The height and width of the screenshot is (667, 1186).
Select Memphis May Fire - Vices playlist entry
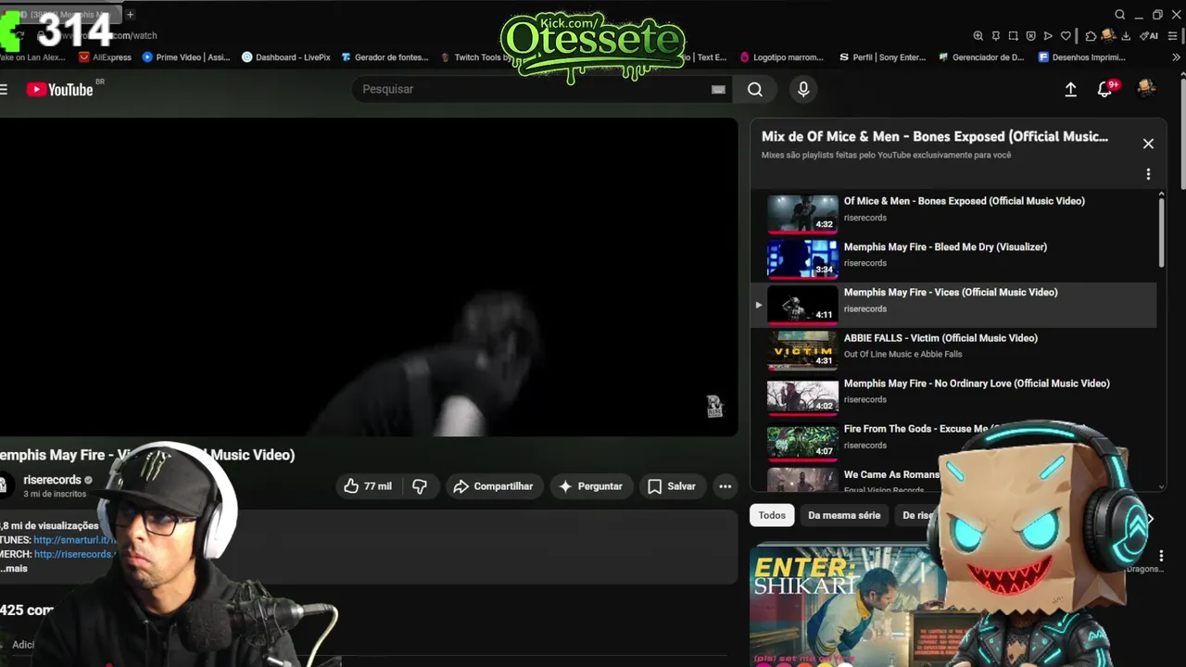[x=953, y=304]
